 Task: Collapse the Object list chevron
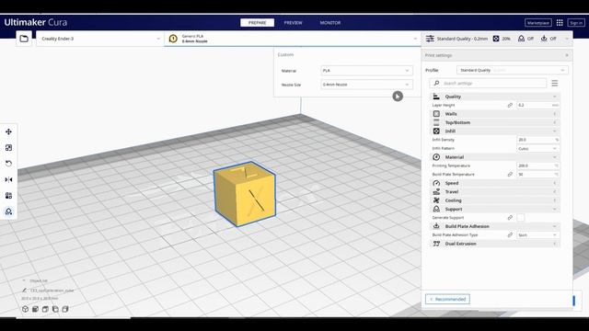[24, 280]
